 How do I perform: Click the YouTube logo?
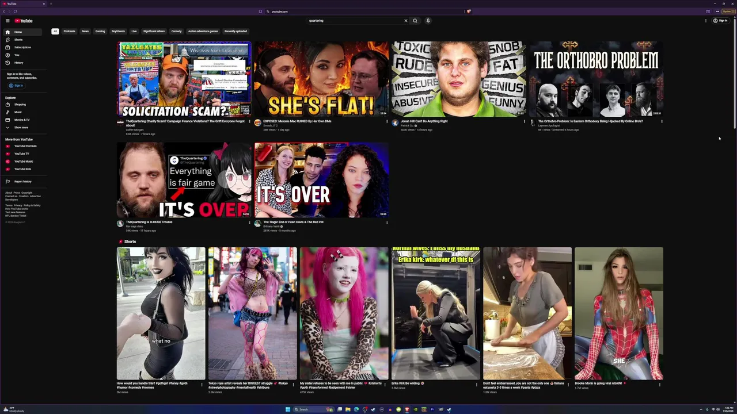[x=24, y=21]
